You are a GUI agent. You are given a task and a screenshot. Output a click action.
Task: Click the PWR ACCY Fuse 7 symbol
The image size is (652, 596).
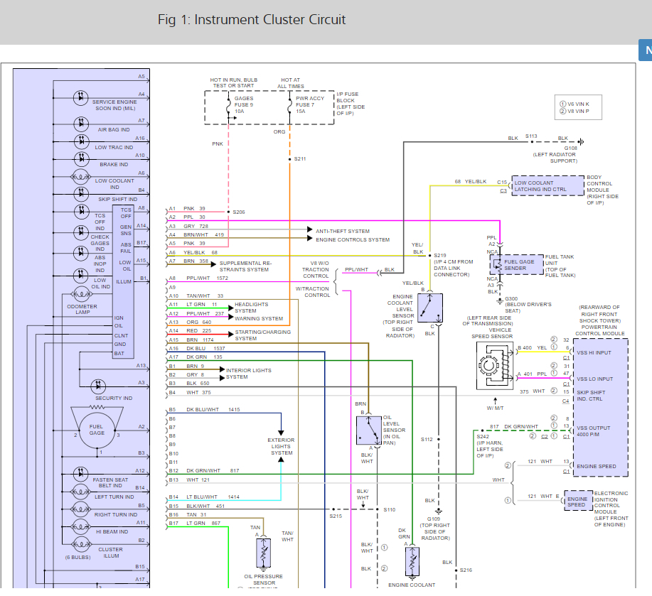tap(289, 106)
